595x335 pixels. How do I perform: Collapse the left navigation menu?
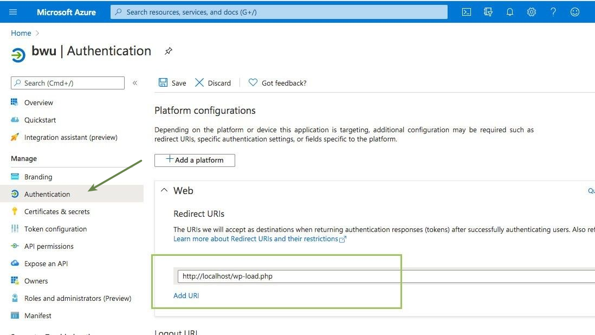click(135, 83)
